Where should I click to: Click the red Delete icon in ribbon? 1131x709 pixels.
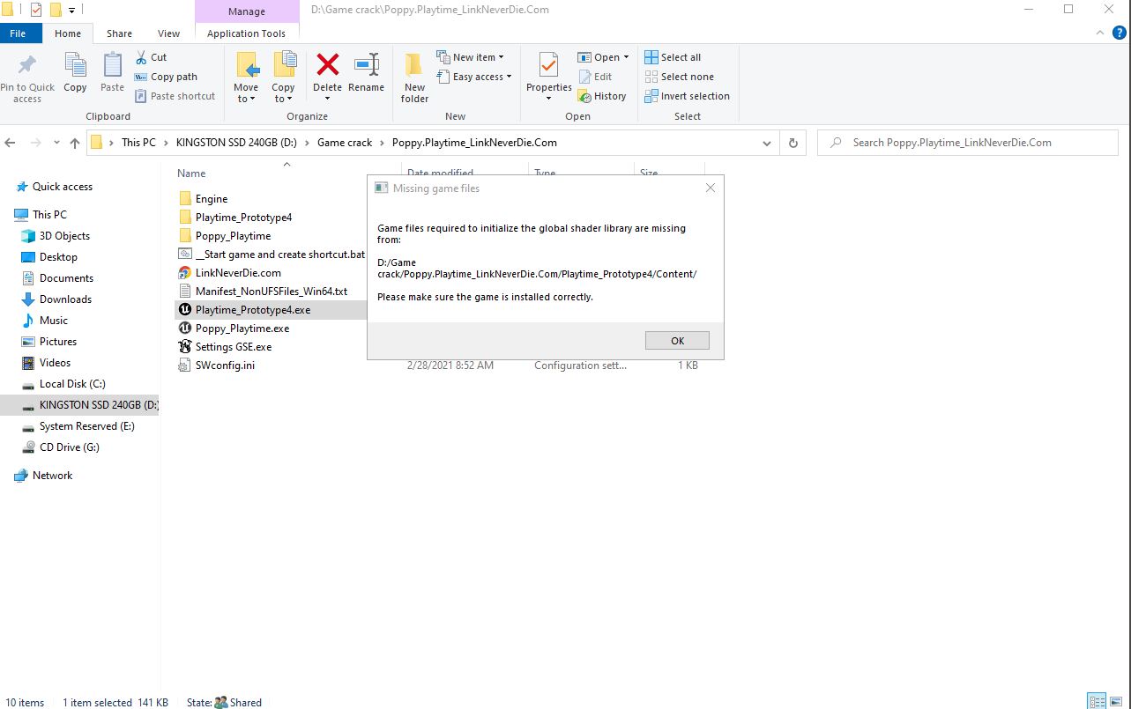point(327,66)
